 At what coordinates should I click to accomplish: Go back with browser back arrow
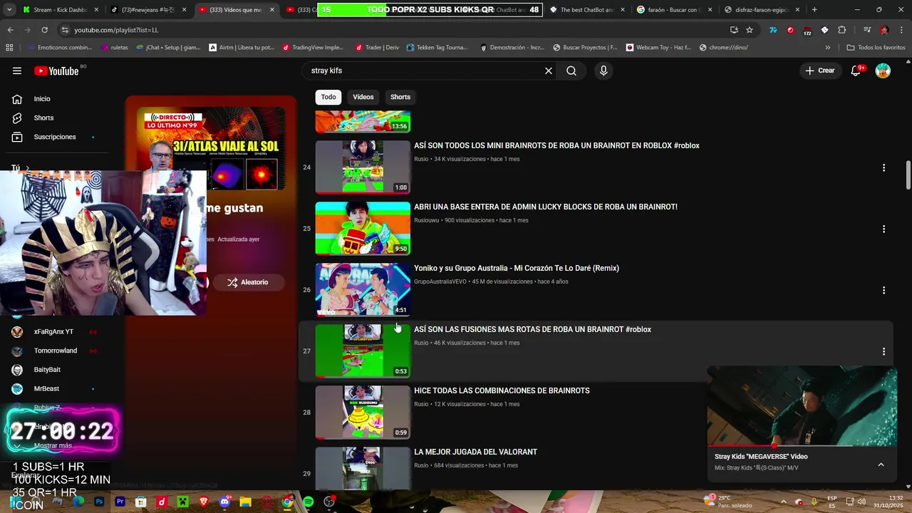(x=10, y=30)
